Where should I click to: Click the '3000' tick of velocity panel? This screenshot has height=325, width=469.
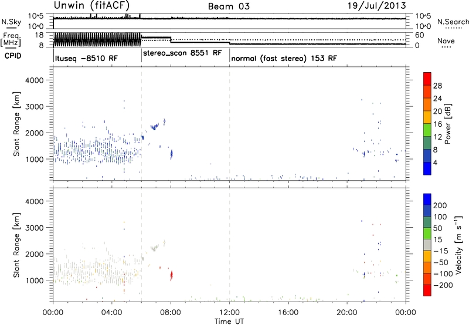(x=34, y=228)
